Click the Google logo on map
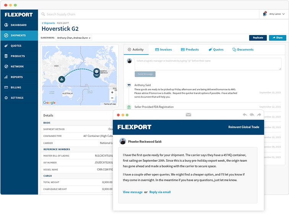Viewport: 289px width, 214px height. point(49,103)
